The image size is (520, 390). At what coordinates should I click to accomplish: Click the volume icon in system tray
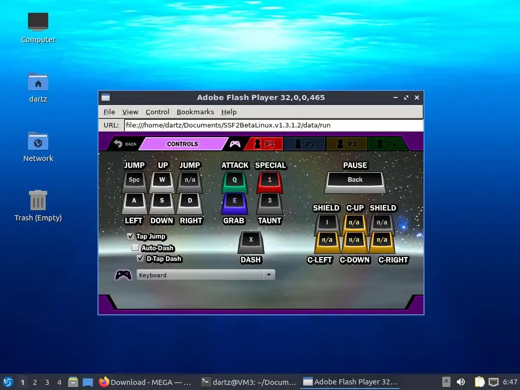point(461,382)
